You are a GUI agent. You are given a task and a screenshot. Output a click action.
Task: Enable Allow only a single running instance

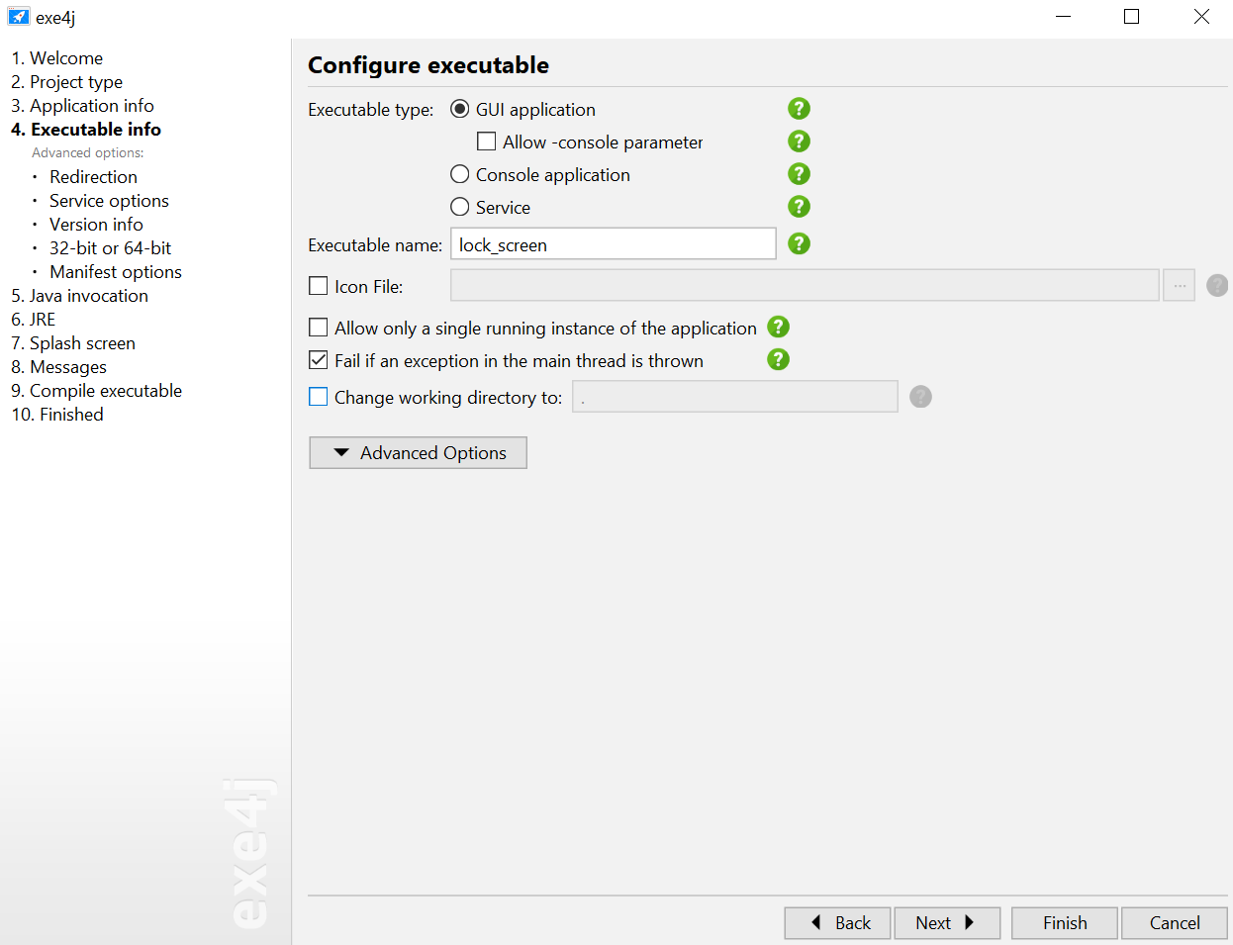pyautogui.click(x=319, y=328)
